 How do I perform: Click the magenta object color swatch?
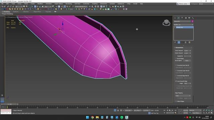coord(192,21)
